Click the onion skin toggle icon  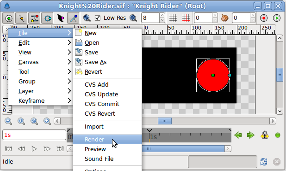pyautogui.click(x=224, y=18)
